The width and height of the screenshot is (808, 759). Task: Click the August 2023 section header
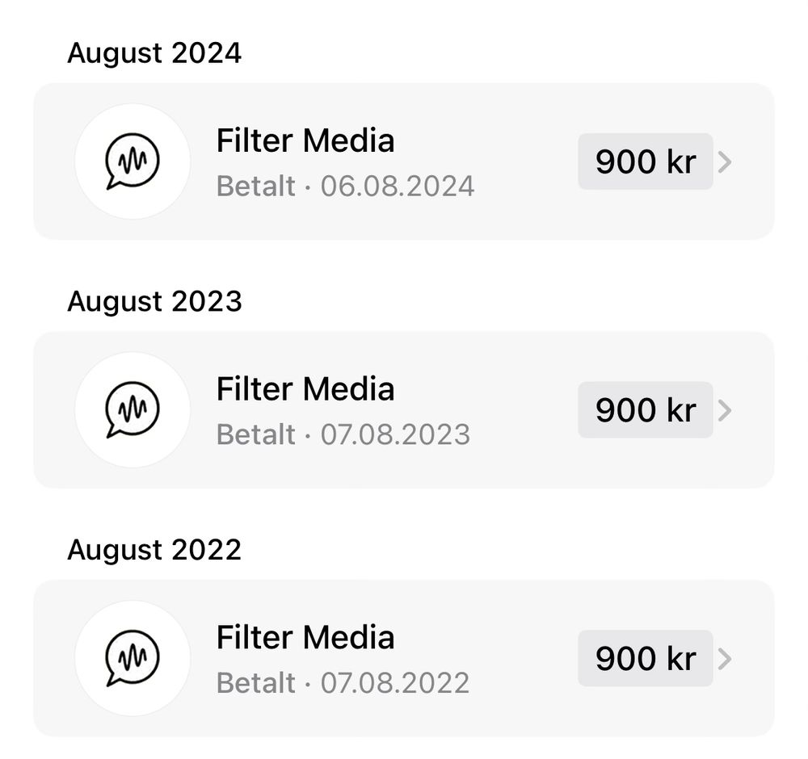coord(154,301)
